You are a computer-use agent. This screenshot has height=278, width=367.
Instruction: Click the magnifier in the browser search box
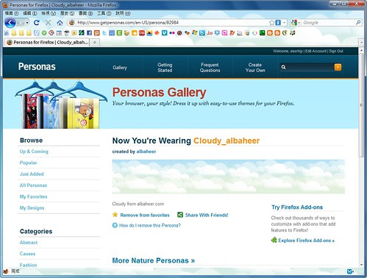point(358,23)
